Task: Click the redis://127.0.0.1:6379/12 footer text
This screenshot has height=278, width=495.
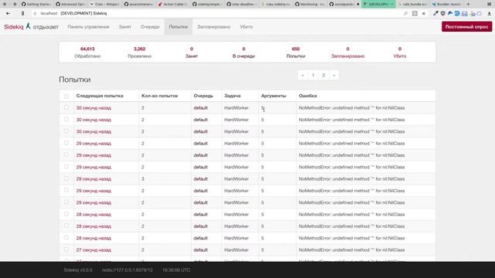Action: point(127,270)
